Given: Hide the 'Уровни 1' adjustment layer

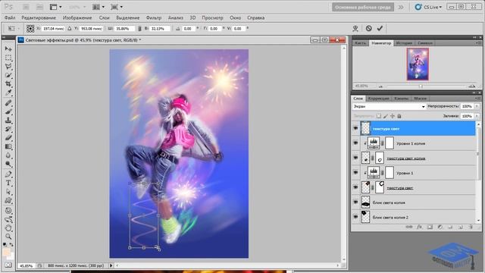Looking at the screenshot, I should (x=355, y=173).
